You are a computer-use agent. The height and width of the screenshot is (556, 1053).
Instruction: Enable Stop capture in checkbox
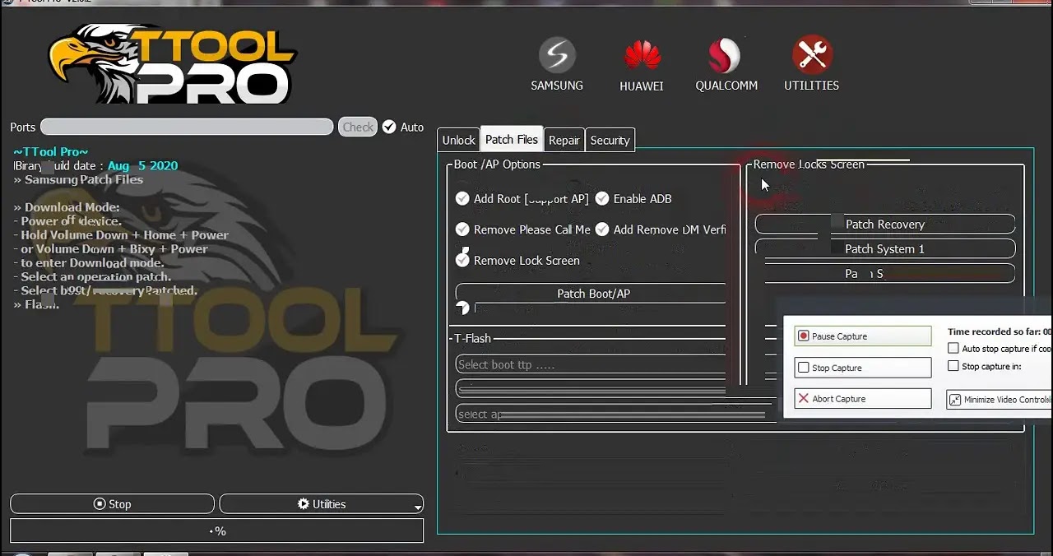point(953,366)
